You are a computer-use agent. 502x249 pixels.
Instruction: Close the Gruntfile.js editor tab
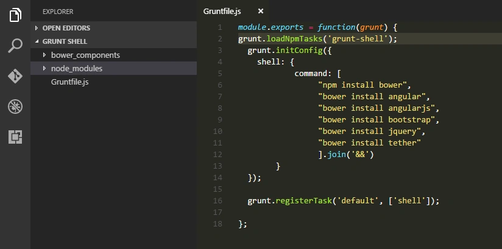[261, 11]
